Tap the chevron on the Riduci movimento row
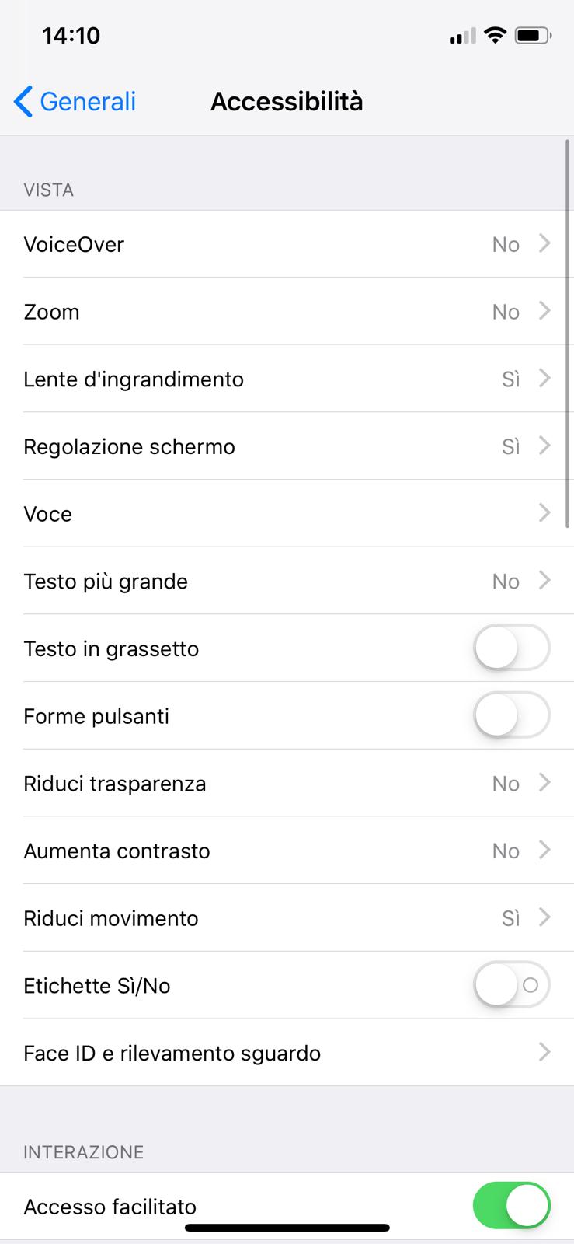The width and height of the screenshot is (574, 1244). [544, 917]
